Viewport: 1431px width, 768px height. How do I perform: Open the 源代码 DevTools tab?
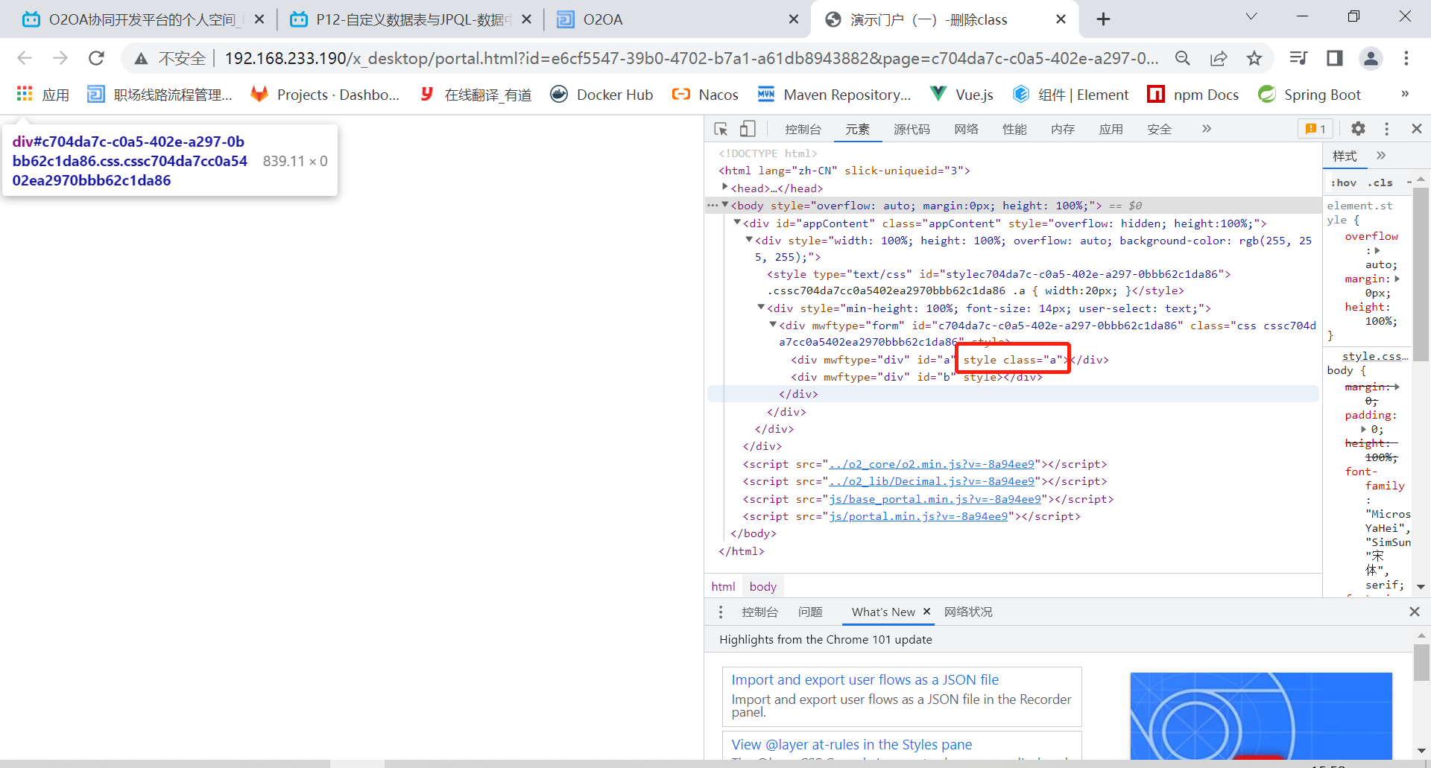pos(912,129)
